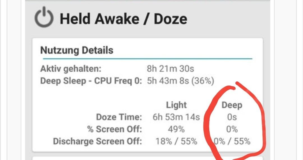The height and width of the screenshot is (160, 303).
Task: Select the % Screen Off row label
Action: (114, 129)
